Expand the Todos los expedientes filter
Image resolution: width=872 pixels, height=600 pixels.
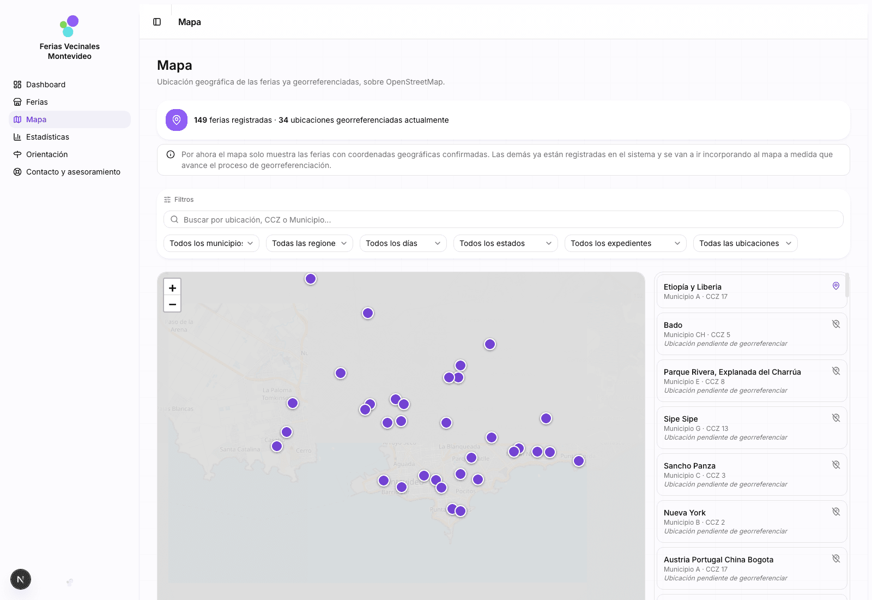pyautogui.click(x=626, y=243)
